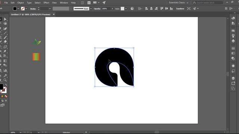The image size is (239, 134).
Task: Open the Stroke panel lines icon
Action: 233,48
